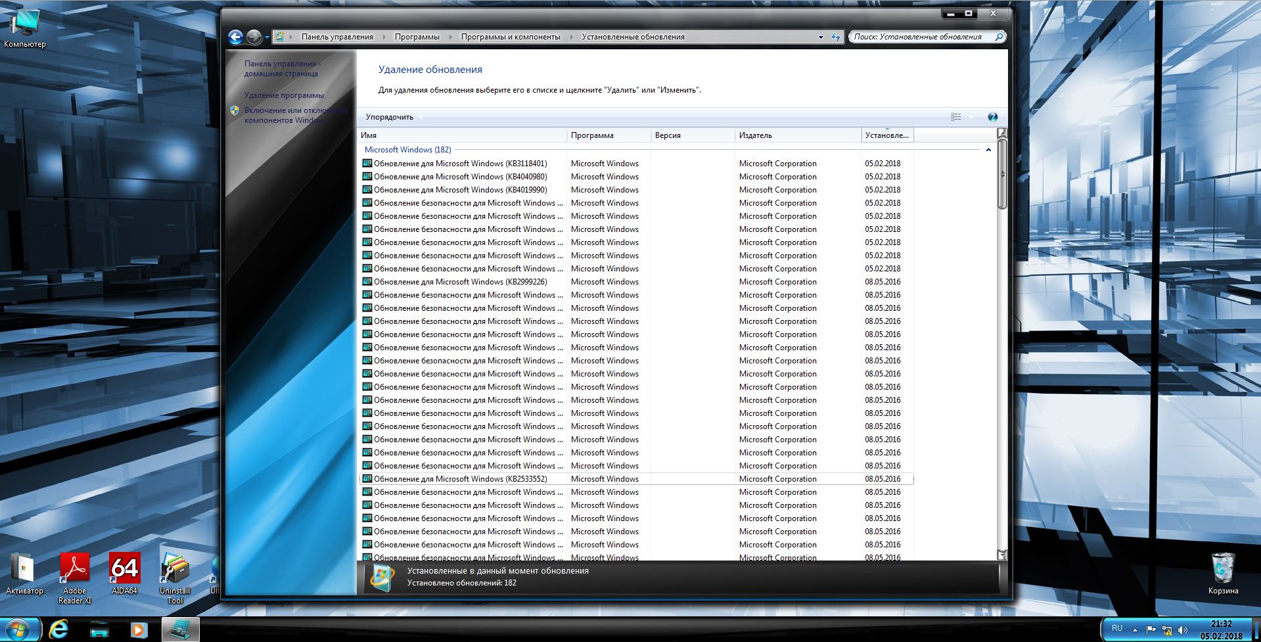Viewport: 1261px width, 642px height.
Task: Click the Show desktop strip by the clock
Action: click(1256, 630)
